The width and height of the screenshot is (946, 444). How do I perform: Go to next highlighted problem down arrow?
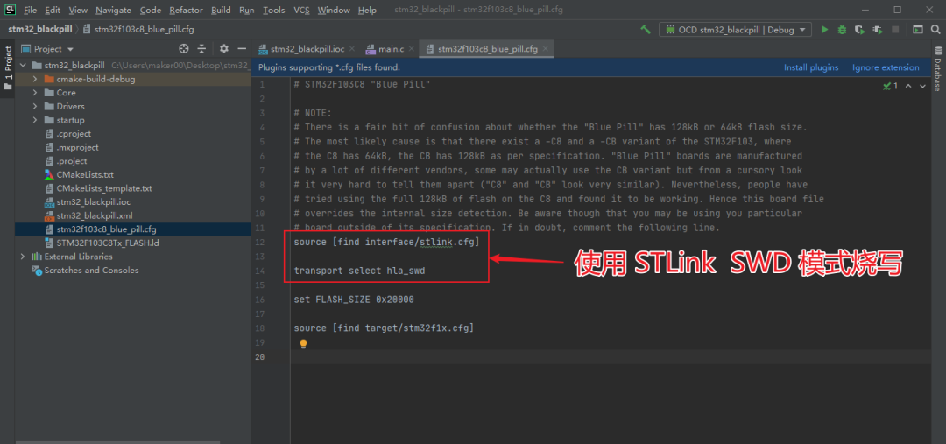pyautogui.click(x=922, y=87)
